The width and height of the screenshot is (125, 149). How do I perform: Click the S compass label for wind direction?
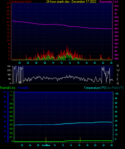pos(117,75)
